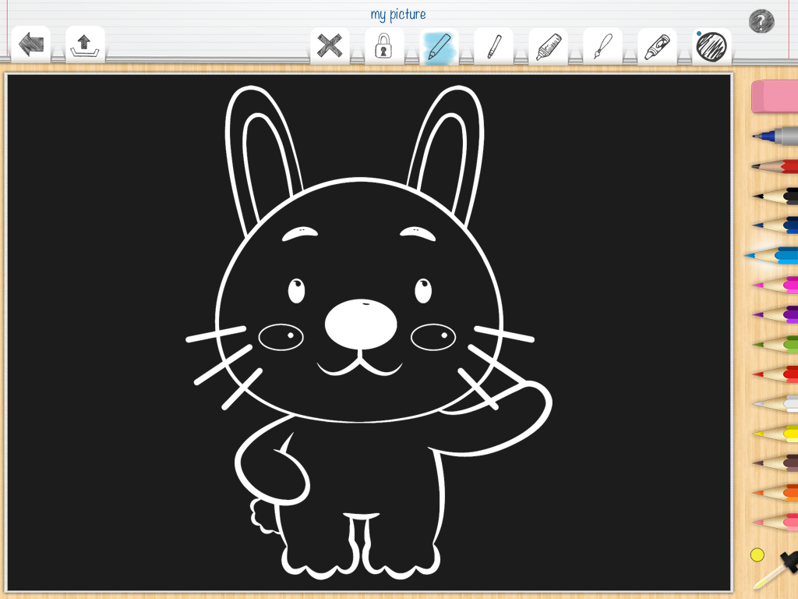The width and height of the screenshot is (798, 599).
Task: Choose the orange colored pencil
Action: click(x=777, y=491)
